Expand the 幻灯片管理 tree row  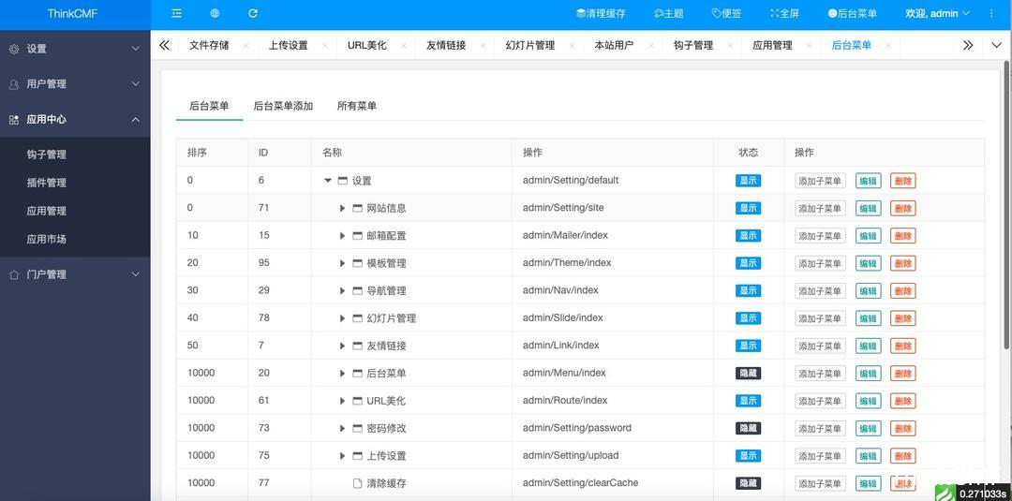(343, 317)
